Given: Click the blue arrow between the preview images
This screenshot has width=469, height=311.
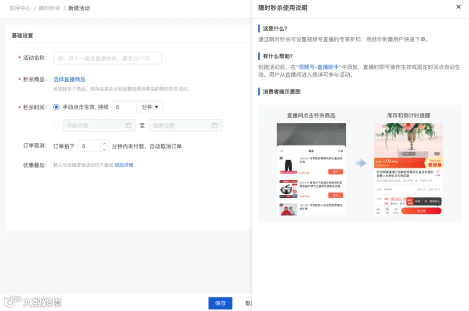Looking at the screenshot, I should pyautogui.click(x=361, y=163).
